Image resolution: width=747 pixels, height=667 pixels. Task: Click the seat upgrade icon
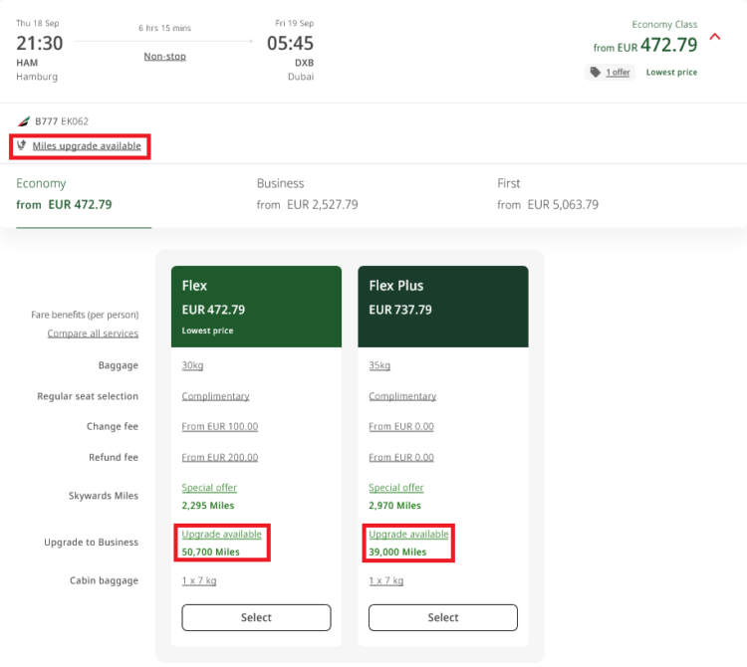coord(22,145)
